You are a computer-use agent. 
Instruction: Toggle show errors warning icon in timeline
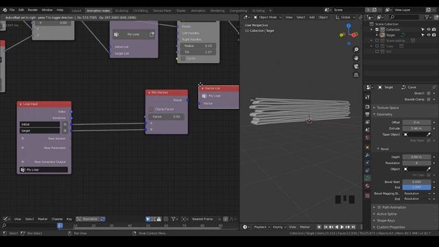click(158, 219)
